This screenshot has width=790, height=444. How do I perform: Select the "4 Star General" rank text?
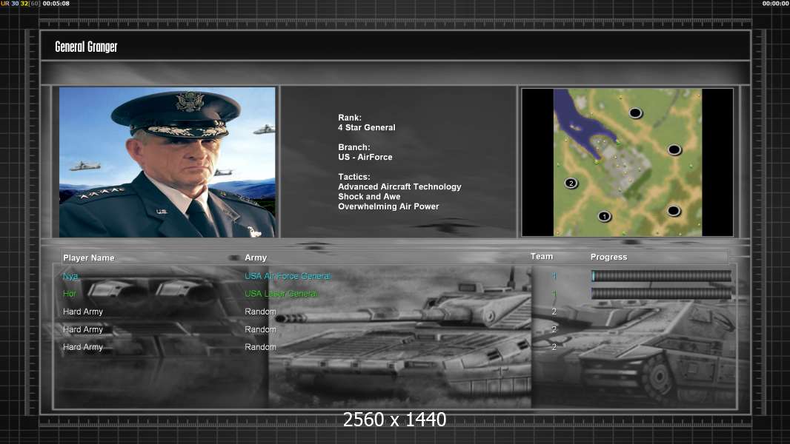pos(367,128)
